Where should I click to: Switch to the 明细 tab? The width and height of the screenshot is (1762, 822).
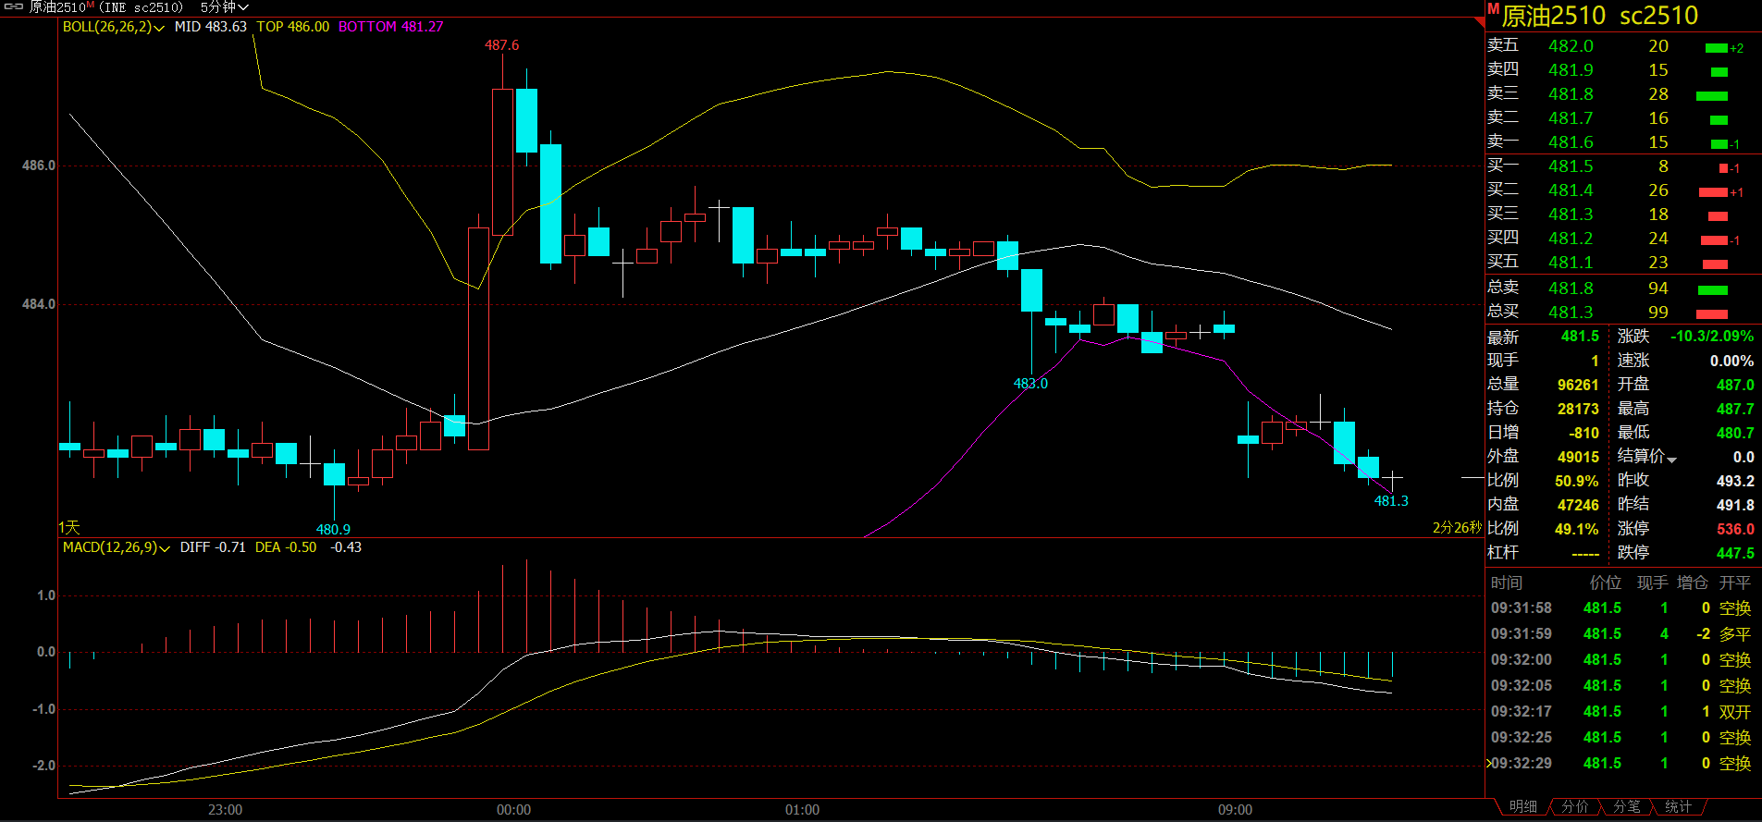(x=1522, y=806)
